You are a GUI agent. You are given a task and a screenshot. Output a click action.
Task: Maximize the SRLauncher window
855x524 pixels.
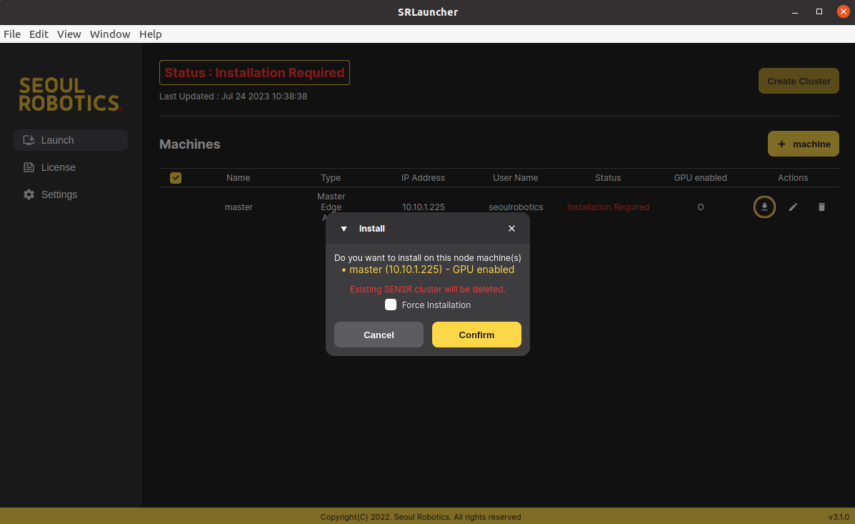819,11
